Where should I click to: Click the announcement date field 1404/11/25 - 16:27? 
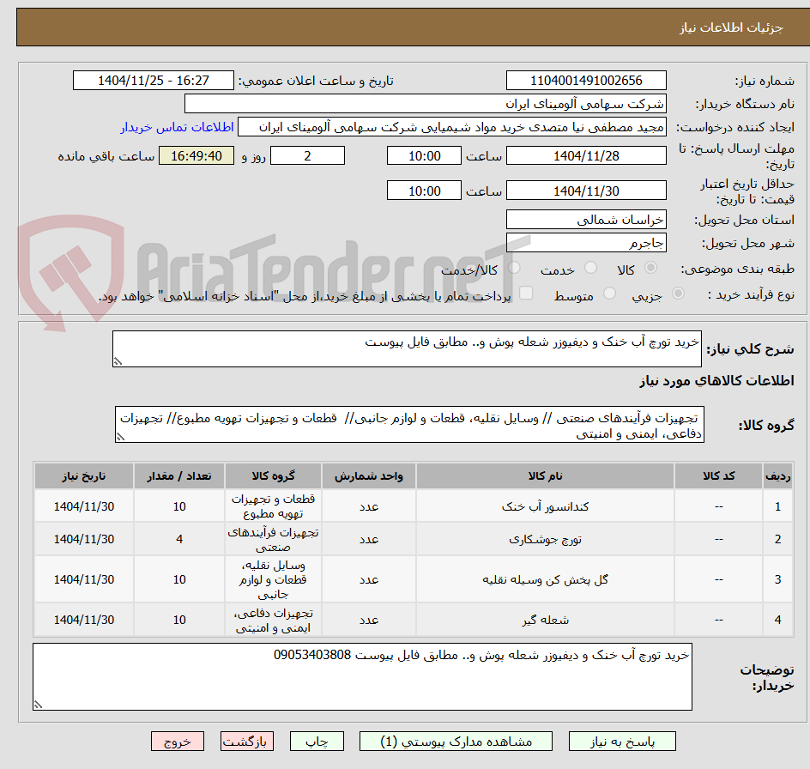[154, 81]
